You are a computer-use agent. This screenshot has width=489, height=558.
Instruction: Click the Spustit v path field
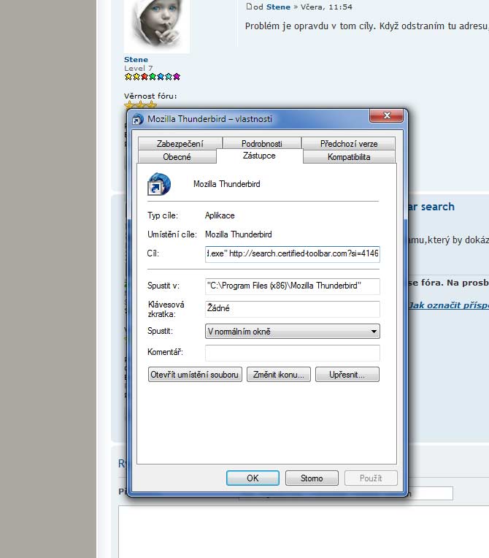coord(293,286)
